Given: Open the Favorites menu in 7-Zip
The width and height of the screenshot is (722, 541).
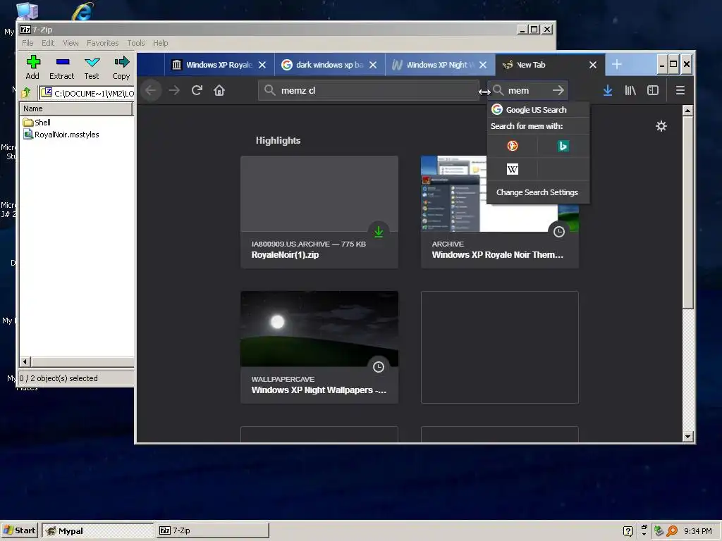Looking at the screenshot, I should pyautogui.click(x=103, y=43).
